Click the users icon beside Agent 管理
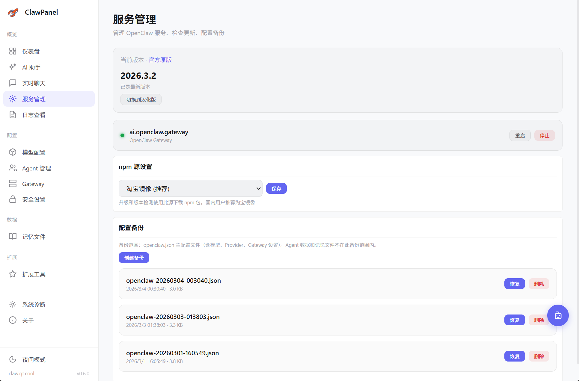The height and width of the screenshot is (381, 579). pos(13,168)
